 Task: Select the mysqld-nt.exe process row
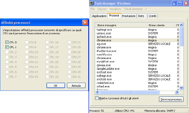(137, 62)
